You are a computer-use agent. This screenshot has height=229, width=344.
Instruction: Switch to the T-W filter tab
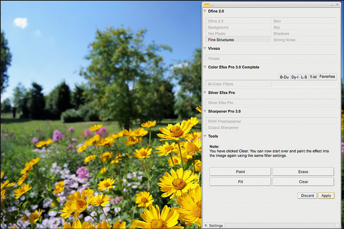pos(313,77)
